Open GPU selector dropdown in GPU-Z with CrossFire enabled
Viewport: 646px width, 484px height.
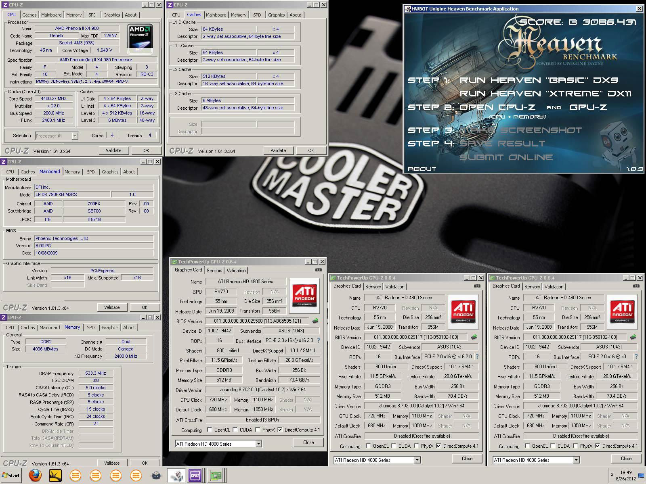[258, 444]
